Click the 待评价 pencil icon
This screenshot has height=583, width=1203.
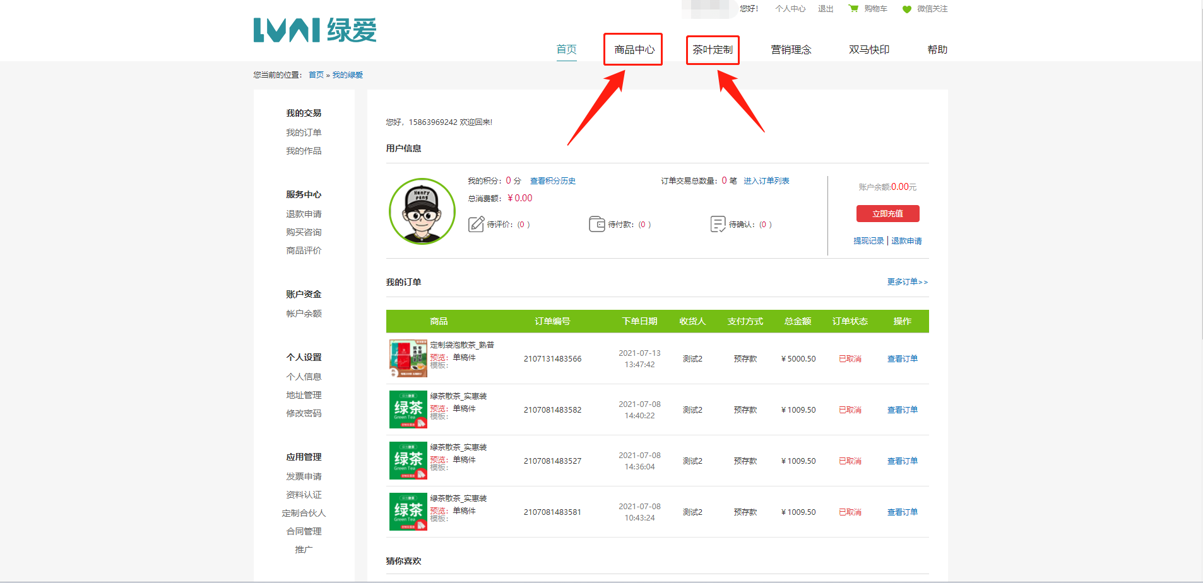pyautogui.click(x=476, y=224)
